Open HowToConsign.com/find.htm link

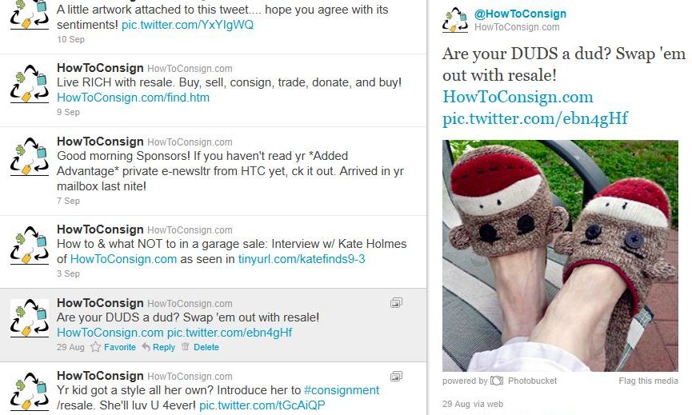134,98
